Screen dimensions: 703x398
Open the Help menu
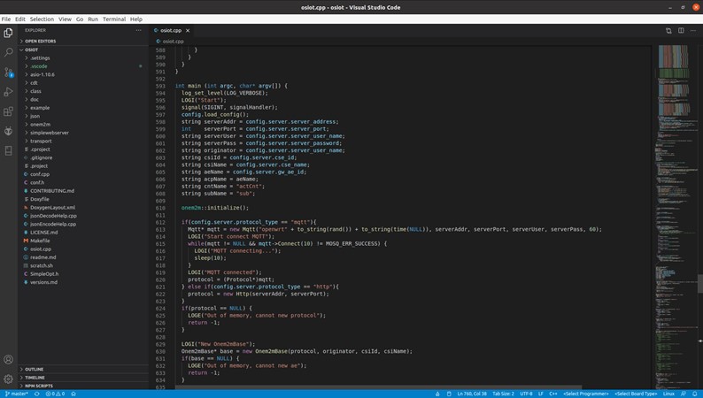click(x=136, y=19)
